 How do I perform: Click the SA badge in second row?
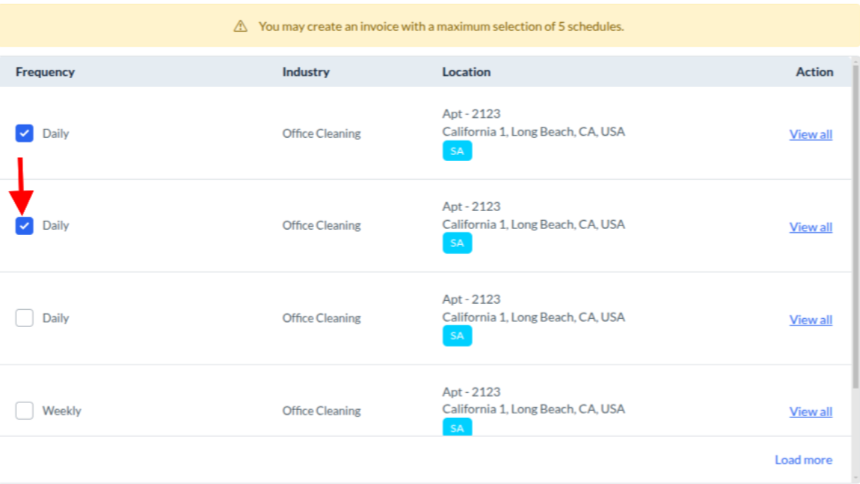[x=457, y=243]
